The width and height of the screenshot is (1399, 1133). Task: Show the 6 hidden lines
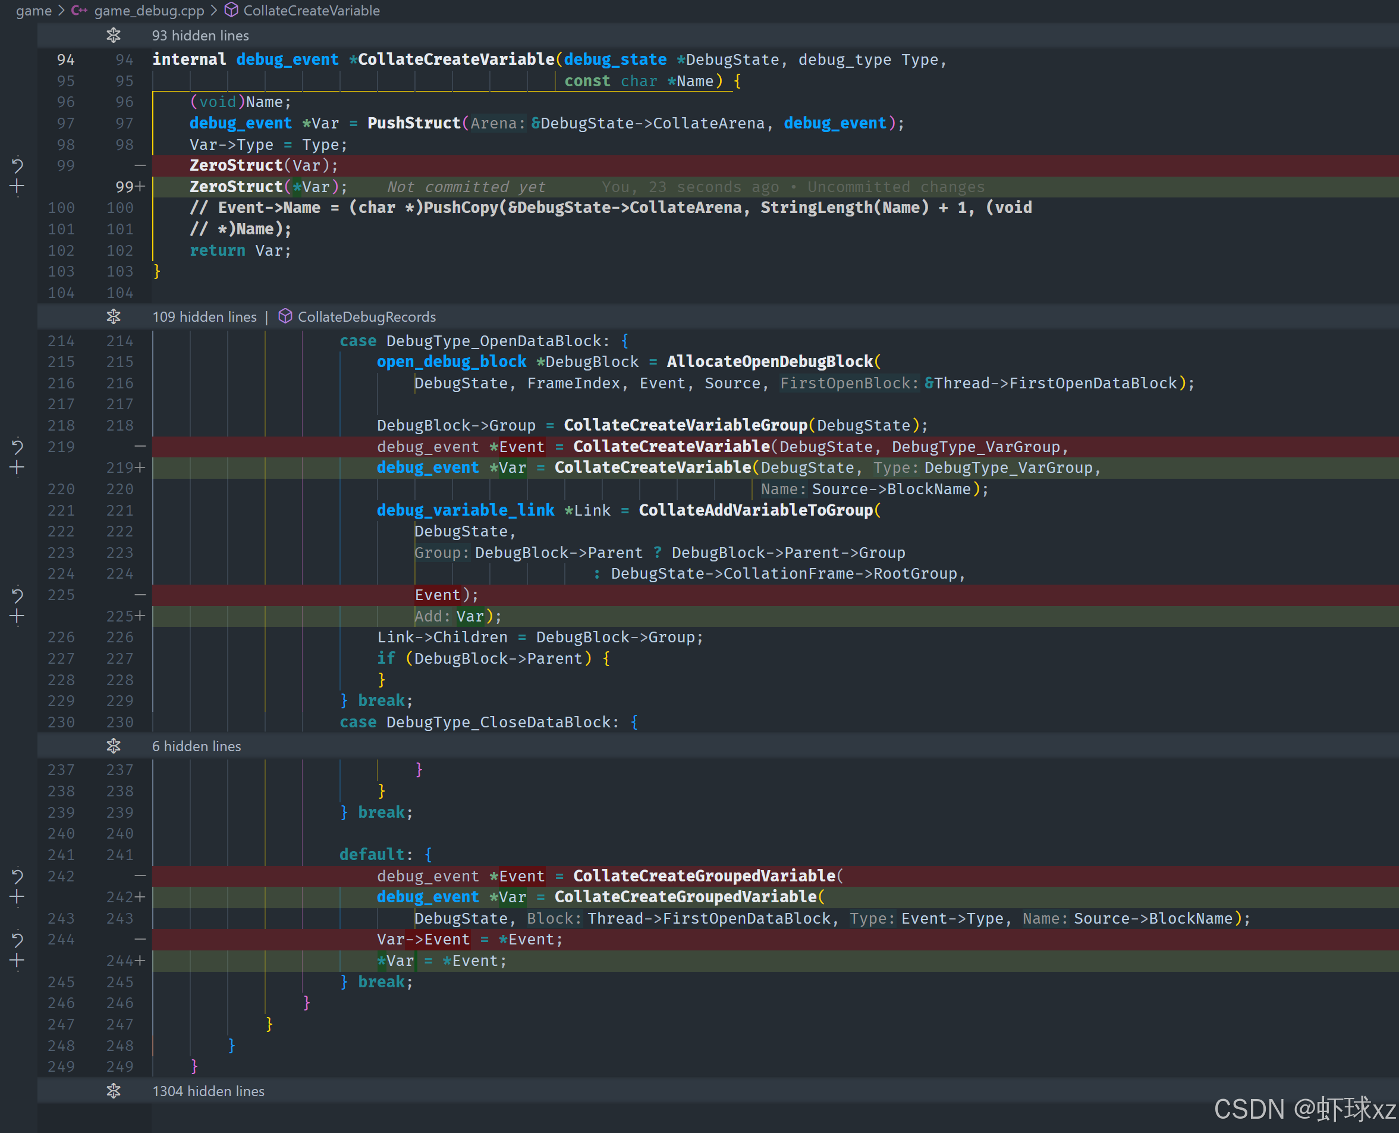tap(114, 746)
